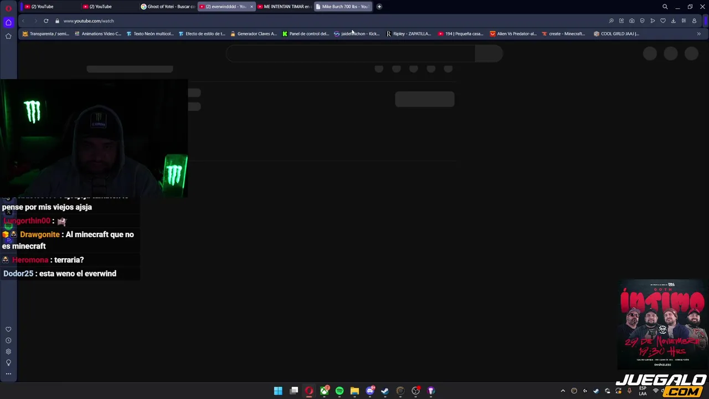Open 'create - Minecraft...' bookmark
This screenshot has width=709, height=399.
563,34
